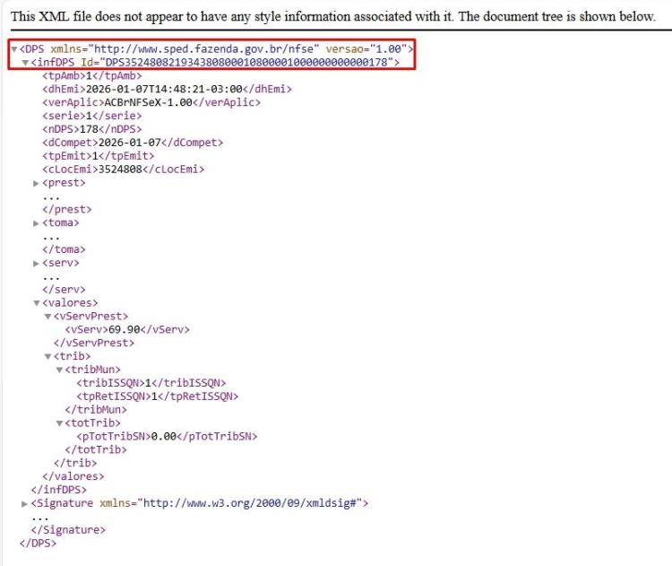Collapse the infDPS element triangle
Image resolution: width=672 pixels, height=566 pixels.
pyautogui.click(x=25, y=63)
